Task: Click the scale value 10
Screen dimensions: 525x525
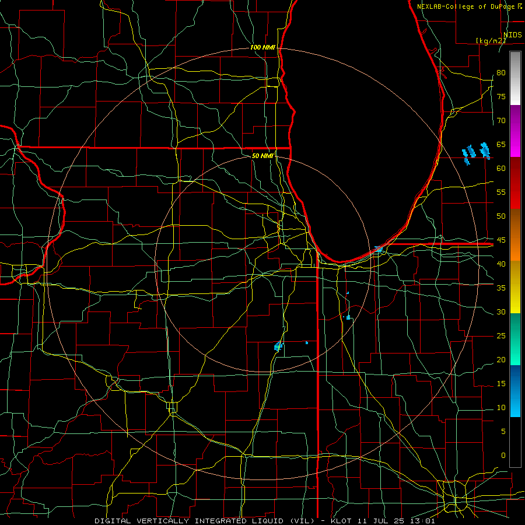Action: coord(501,408)
